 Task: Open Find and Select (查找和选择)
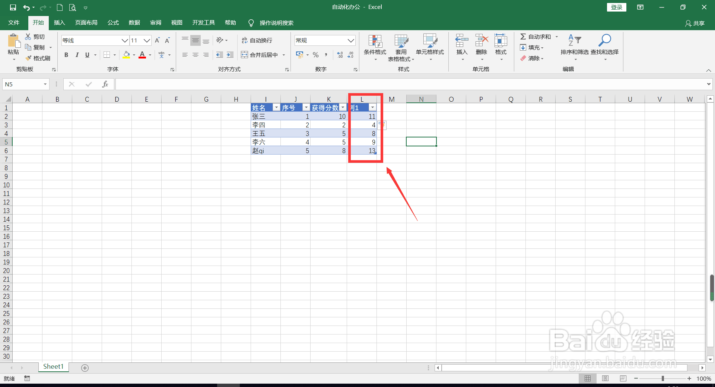tap(604, 47)
